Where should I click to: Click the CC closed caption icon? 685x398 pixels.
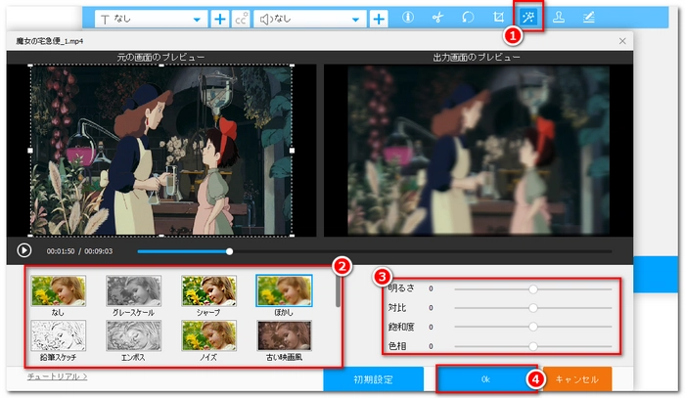tap(240, 19)
